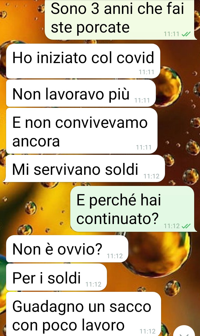
Task: Tap the timestamp beside 'Non è ovvio?'
Action: (114, 256)
